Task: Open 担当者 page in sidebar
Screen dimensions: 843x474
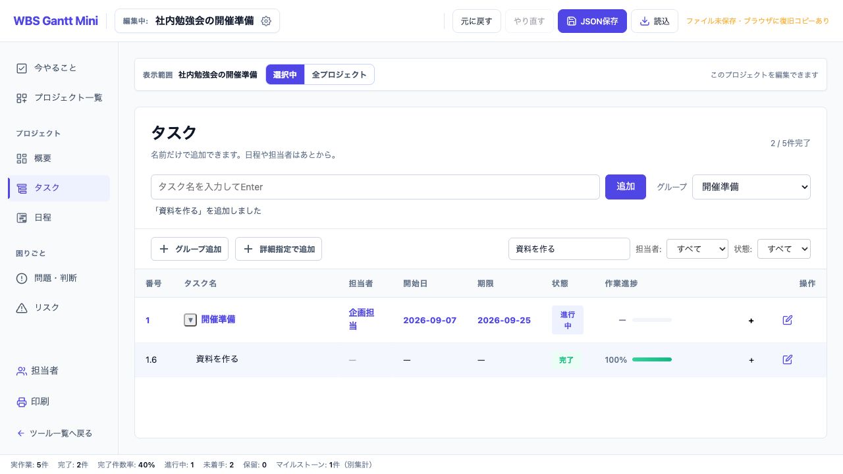Action: pyautogui.click(x=59, y=371)
